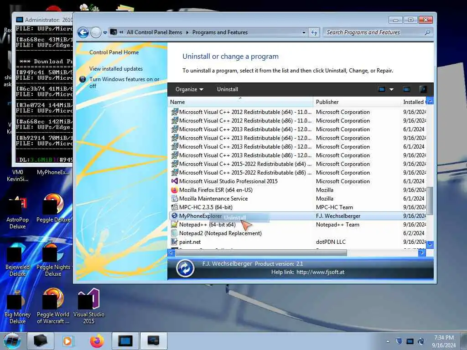The height and width of the screenshot is (350, 467).
Task: Select Visual C++ 2015-2022 Redistributable (x64) row
Action: 298,164
